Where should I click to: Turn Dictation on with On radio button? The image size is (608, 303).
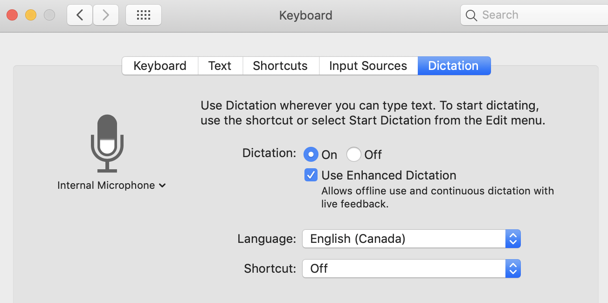[x=311, y=154]
